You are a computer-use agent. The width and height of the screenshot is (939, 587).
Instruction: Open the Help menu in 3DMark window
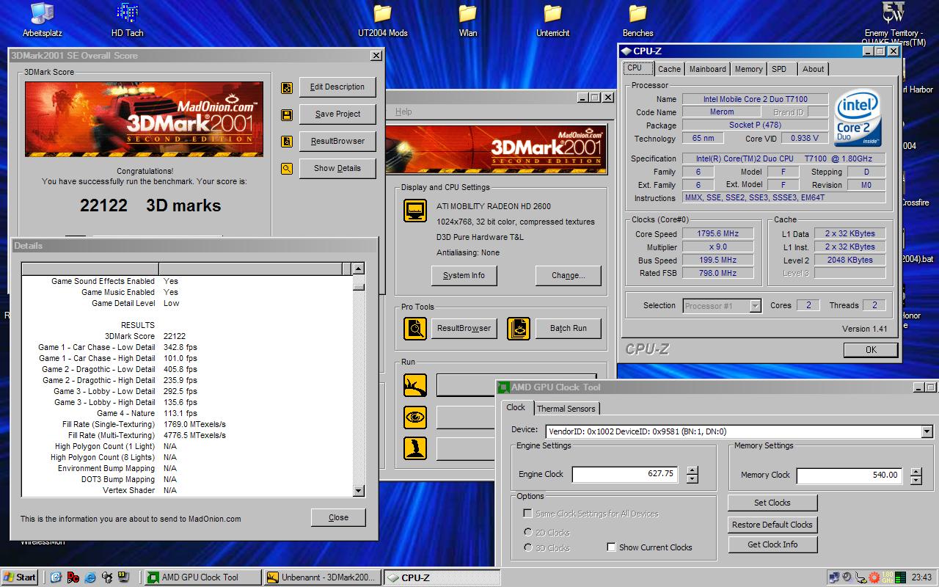click(403, 112)
